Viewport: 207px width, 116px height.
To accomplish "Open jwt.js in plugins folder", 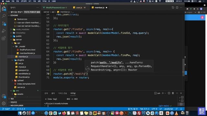I will click(21, 63).
